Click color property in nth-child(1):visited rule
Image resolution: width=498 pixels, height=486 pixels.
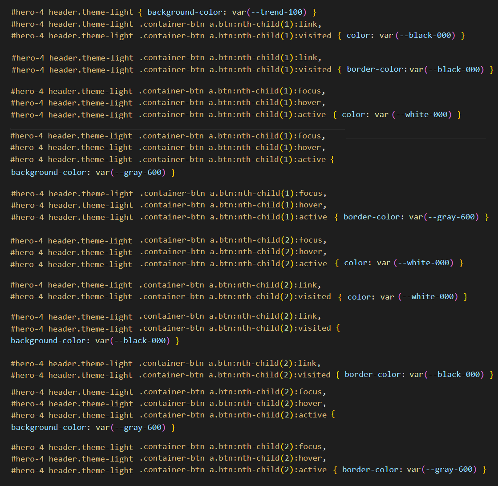[x=357, y=35]
